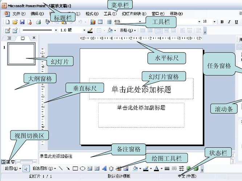The width and height of the screenshot is (242, 181).
Task: Open the font name dropdown arrow
Action: (199, 22)
